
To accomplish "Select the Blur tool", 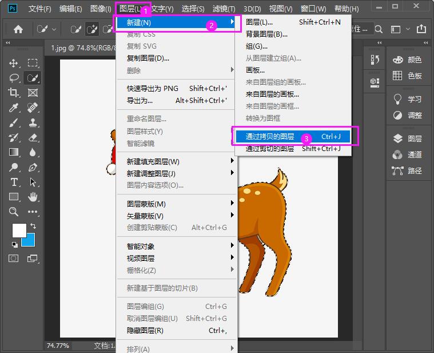I will (33, 152).
